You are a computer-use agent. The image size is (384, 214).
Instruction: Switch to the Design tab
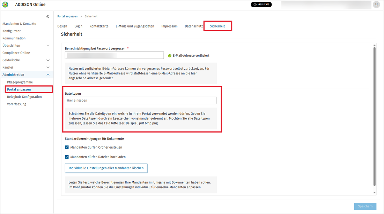point(62,26)
